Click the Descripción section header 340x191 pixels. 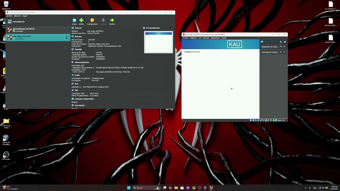(79, 105)
